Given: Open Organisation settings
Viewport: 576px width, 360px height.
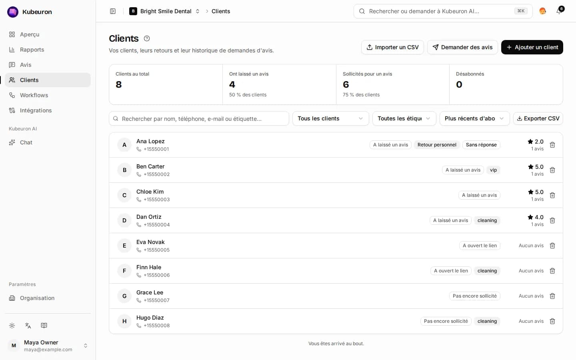Looking at the screenshot, I should pyautogui.click(x=48, y=298).
